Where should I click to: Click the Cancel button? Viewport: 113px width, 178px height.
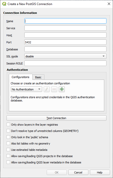click(x=78, y=172)
